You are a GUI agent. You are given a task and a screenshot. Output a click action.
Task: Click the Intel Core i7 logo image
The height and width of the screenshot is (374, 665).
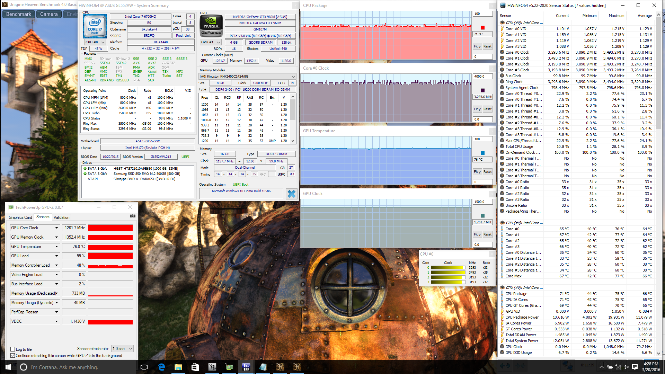pos(95,27)
